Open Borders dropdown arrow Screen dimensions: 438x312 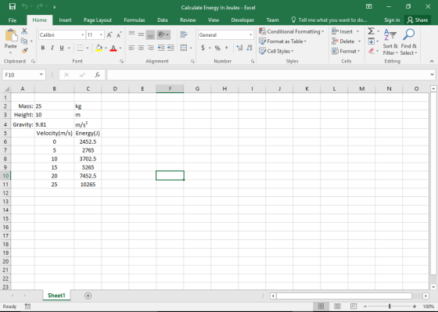coord(88,48)
